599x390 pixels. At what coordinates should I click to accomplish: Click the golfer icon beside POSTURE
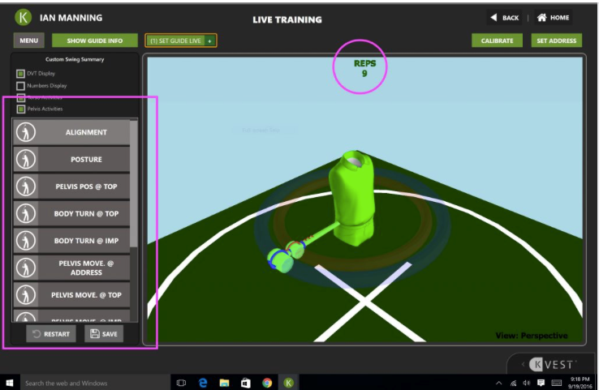click(24, 160)
